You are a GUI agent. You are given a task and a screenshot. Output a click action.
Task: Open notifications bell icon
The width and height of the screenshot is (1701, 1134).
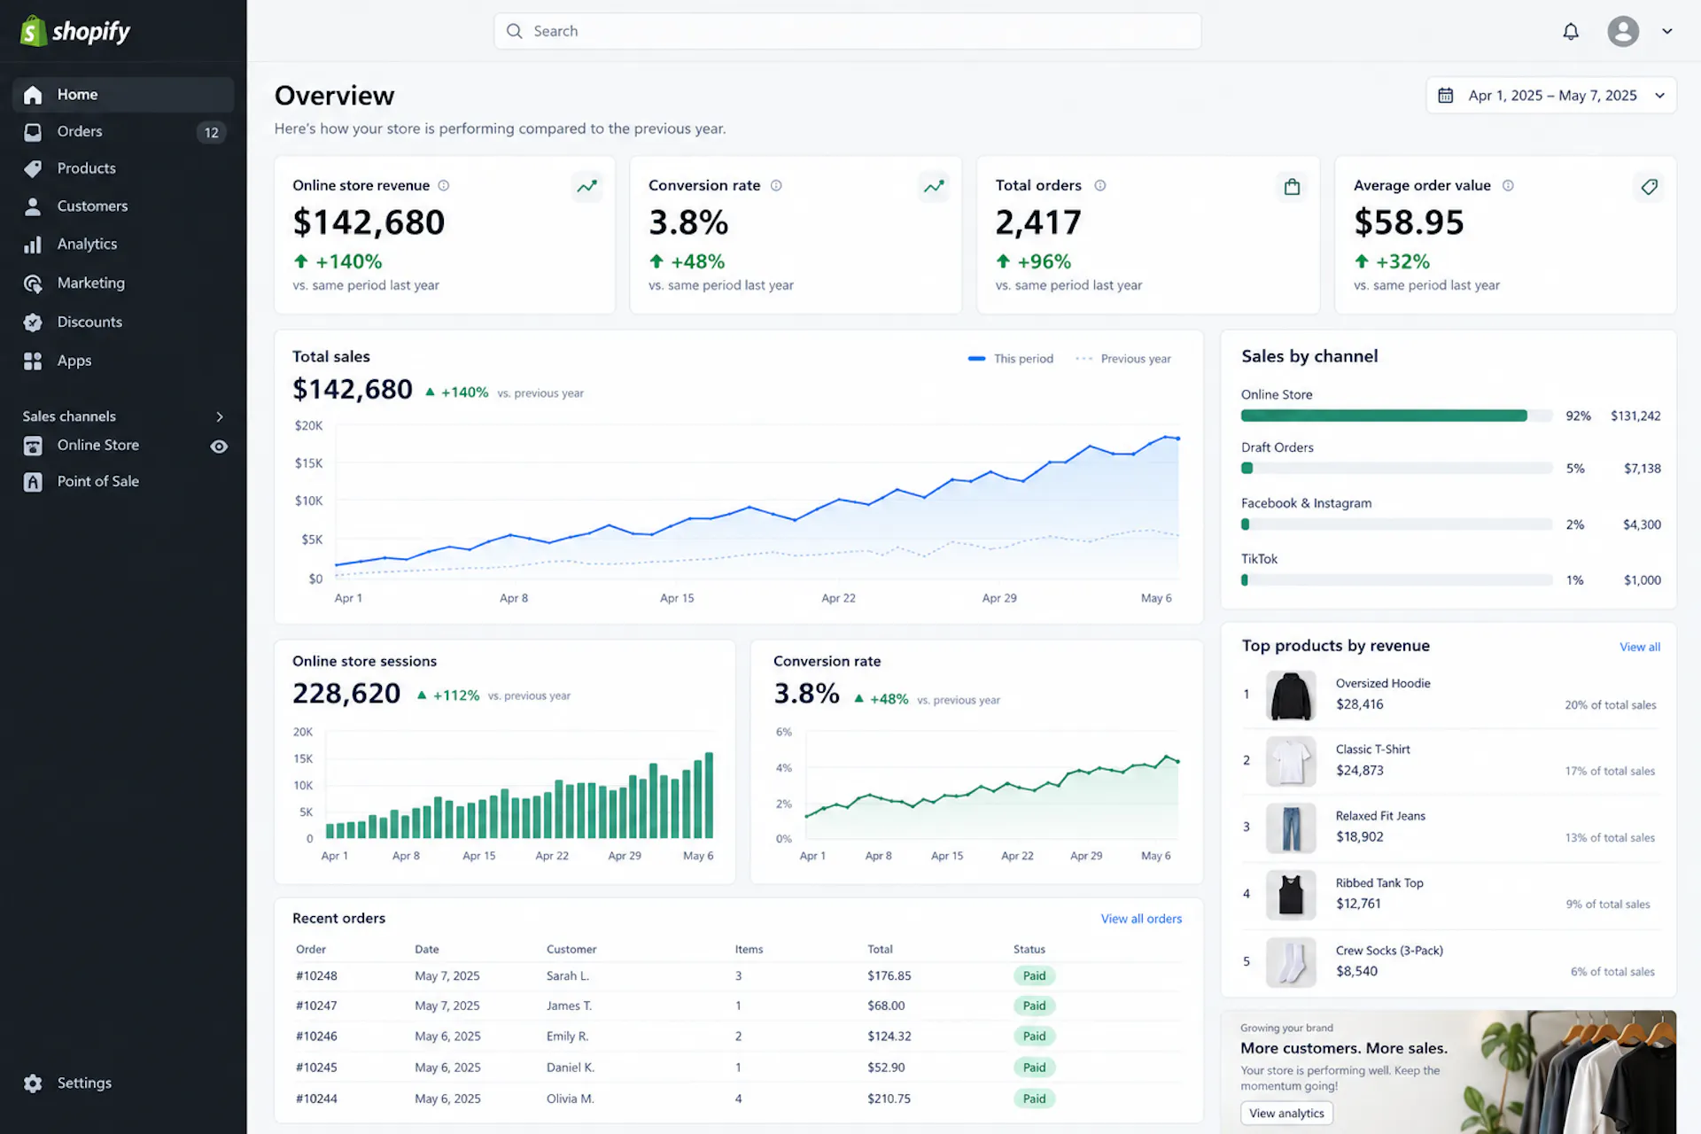[x=1571, y=32]
